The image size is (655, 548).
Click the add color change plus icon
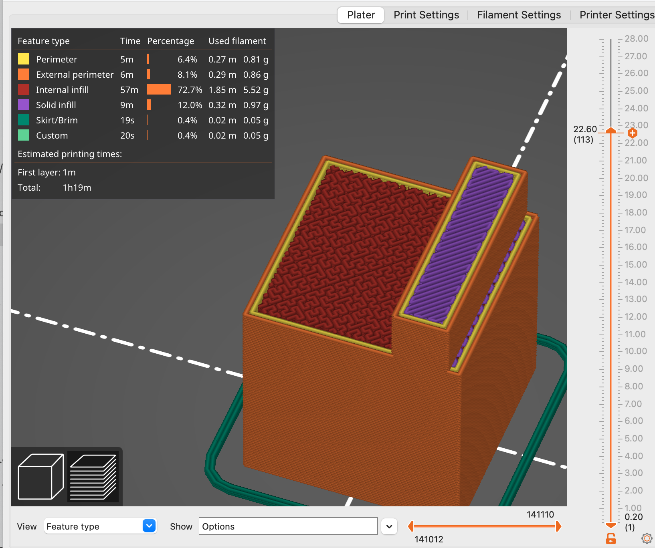click(x=632, y=133)
